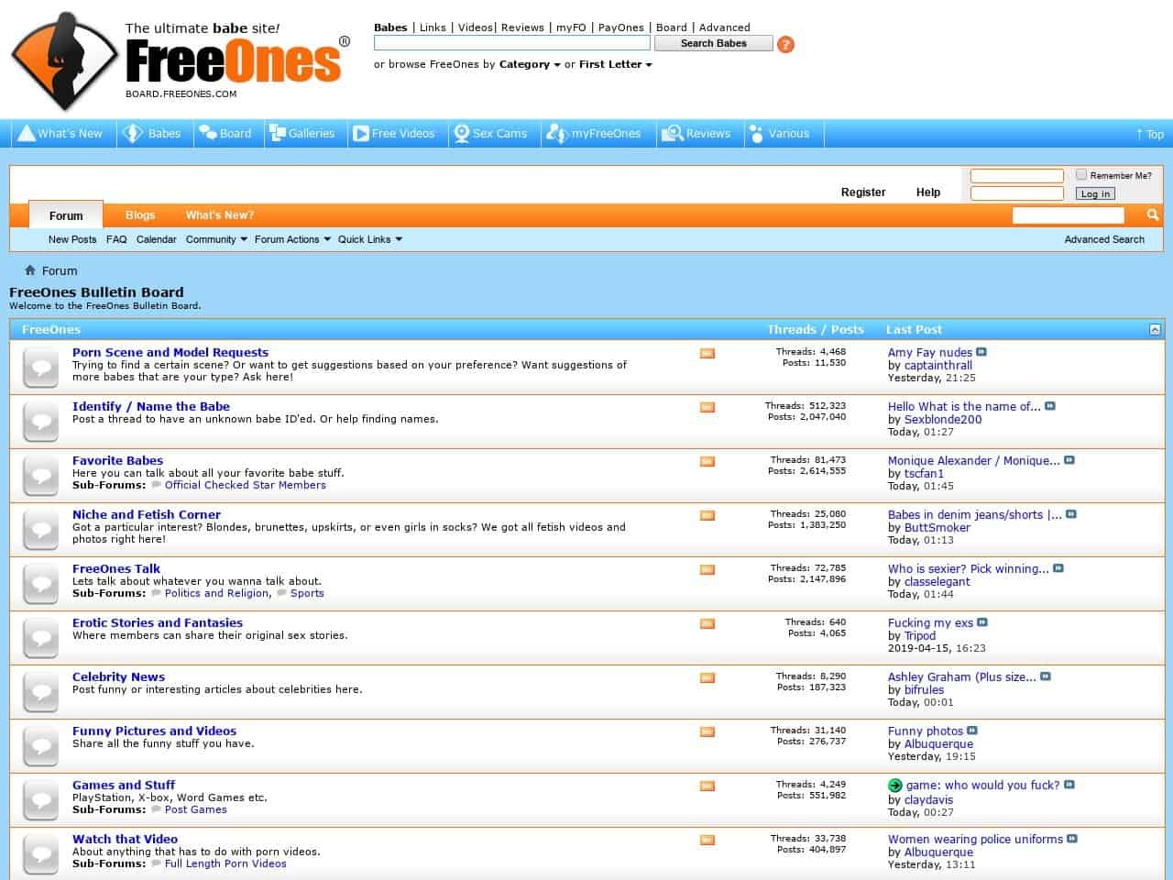Collapse the FreeOnes forum category

(1155, 329)
